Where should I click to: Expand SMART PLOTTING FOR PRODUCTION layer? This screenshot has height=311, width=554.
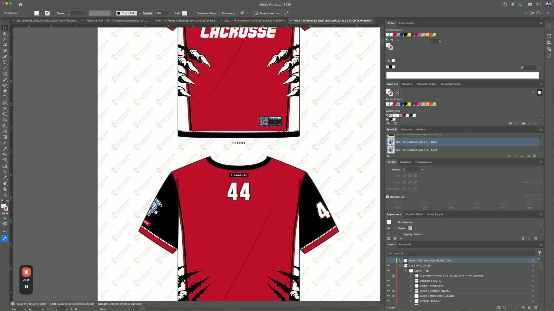(x=400, y=261)
